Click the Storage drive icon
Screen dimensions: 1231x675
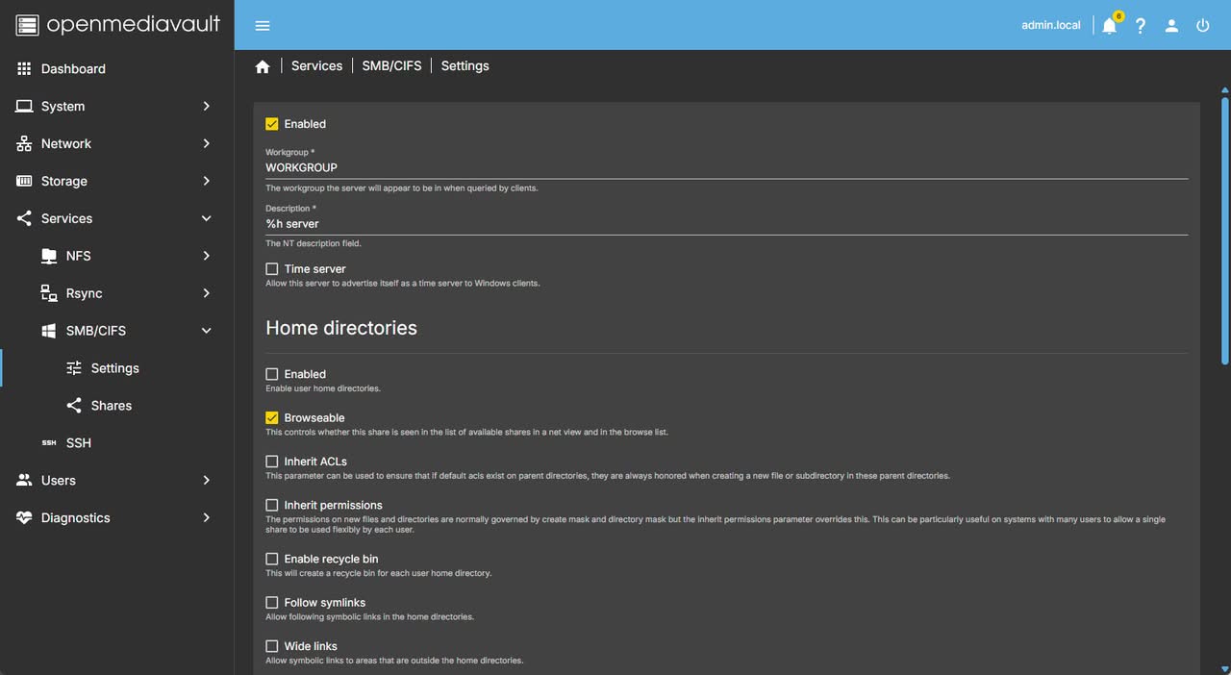(x=24, y=181)
